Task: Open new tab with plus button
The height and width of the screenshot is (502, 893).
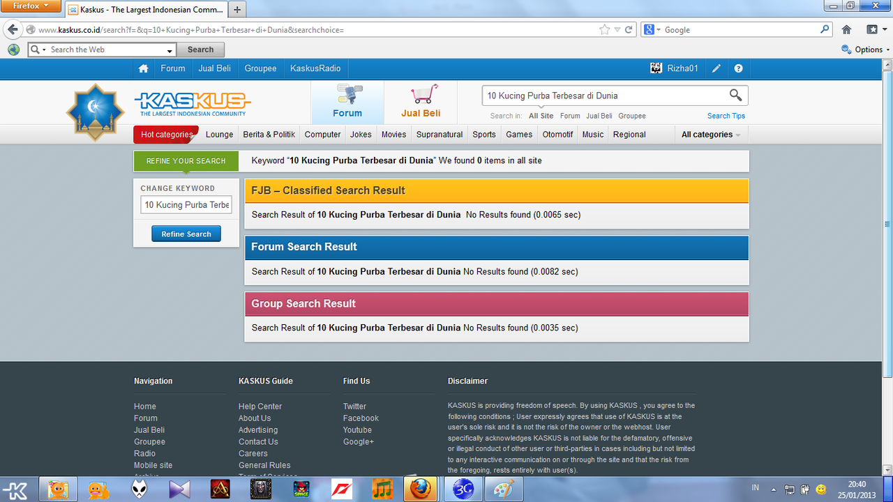Action: click(237, 10)
